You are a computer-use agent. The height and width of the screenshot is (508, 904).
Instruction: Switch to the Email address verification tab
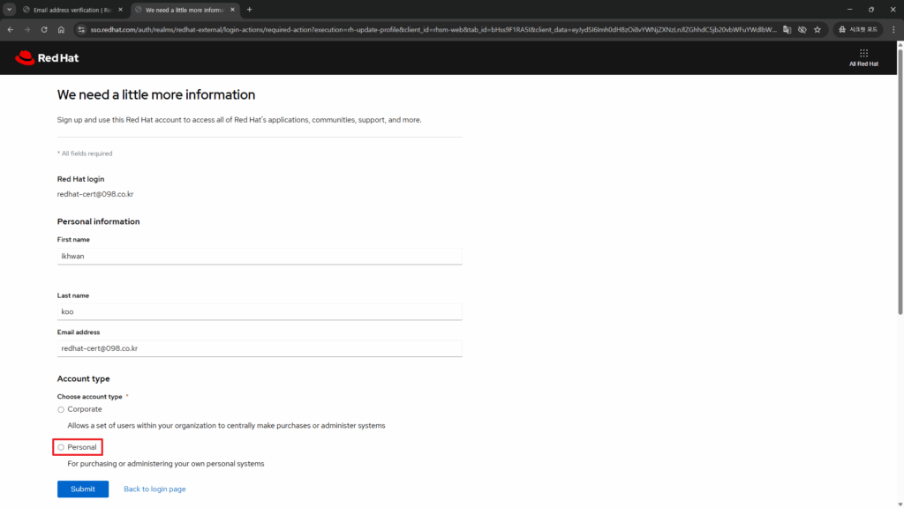(71, 10)
